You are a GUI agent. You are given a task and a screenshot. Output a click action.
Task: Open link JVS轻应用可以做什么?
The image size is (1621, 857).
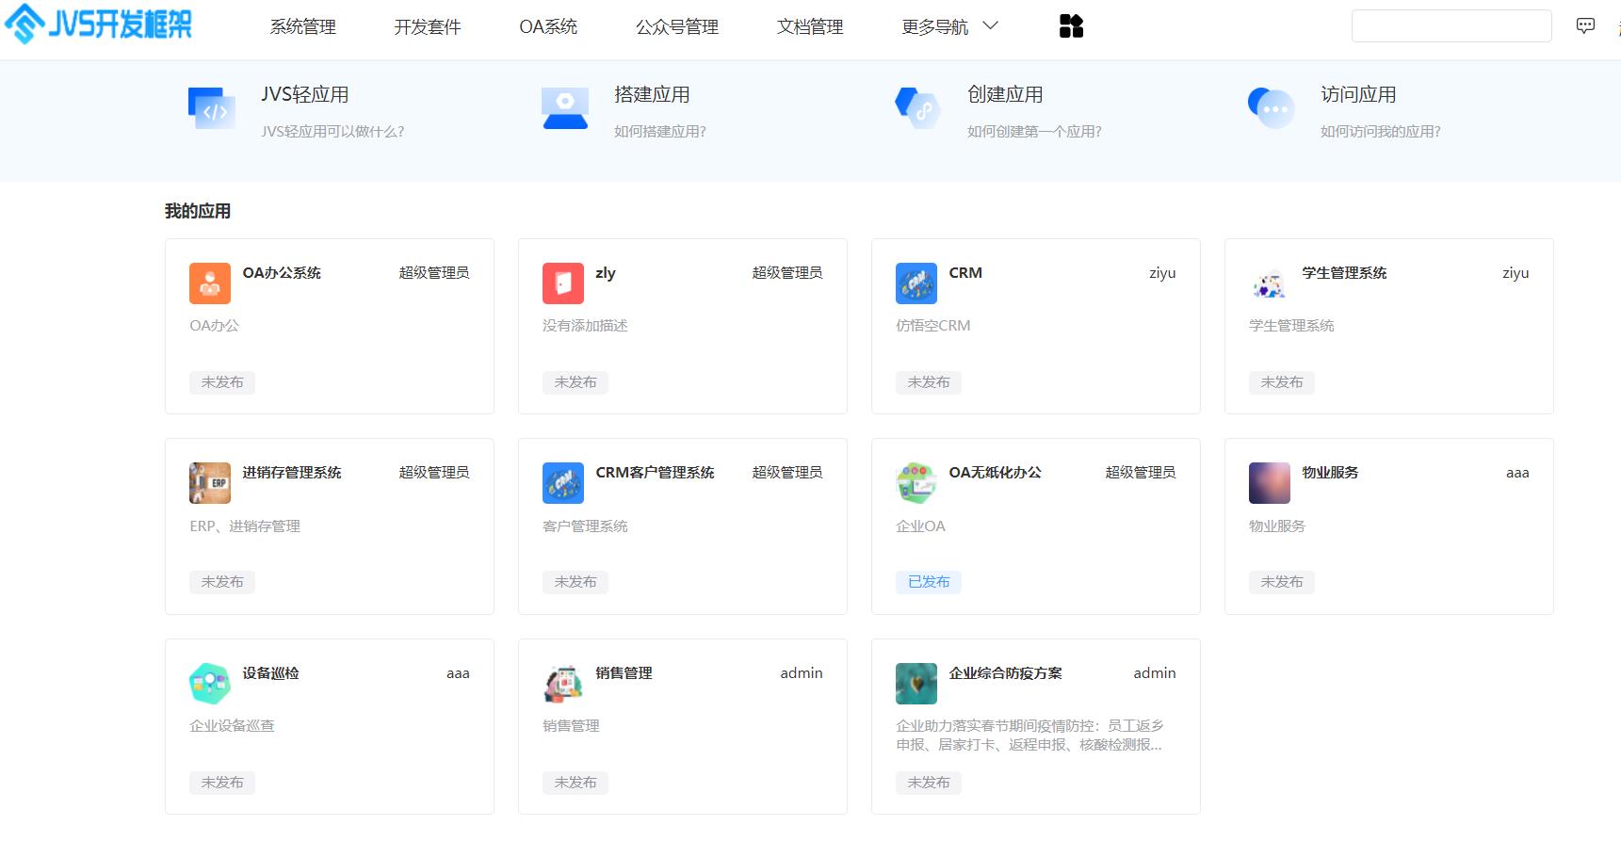(x=332, y=132)
